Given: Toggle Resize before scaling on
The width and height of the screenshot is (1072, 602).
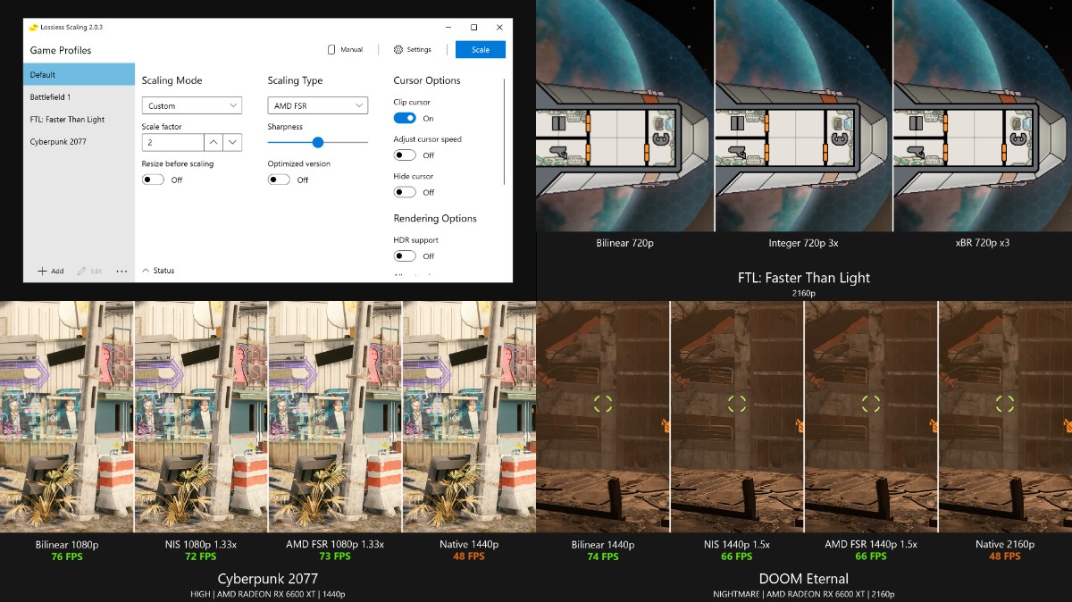Looking at the screenshot, I should pyautogui.click(x=153, y=180).
